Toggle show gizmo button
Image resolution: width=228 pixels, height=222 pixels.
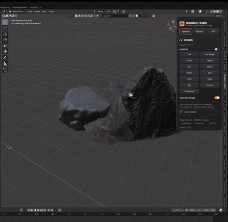coord(193,11)
